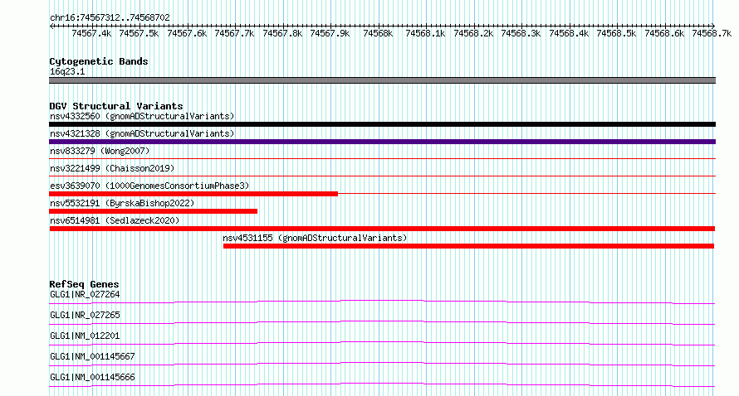
Task: Open the RefSeq Genes track heading
Action: 84,284
